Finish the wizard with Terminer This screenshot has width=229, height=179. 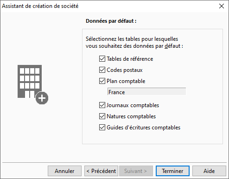point(172,171)
